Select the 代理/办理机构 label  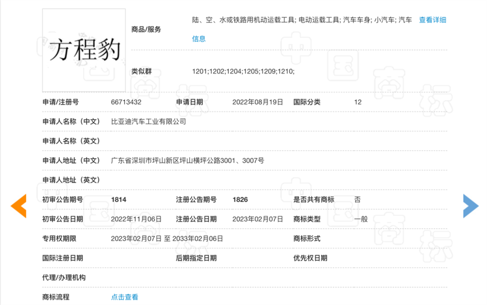64,278
